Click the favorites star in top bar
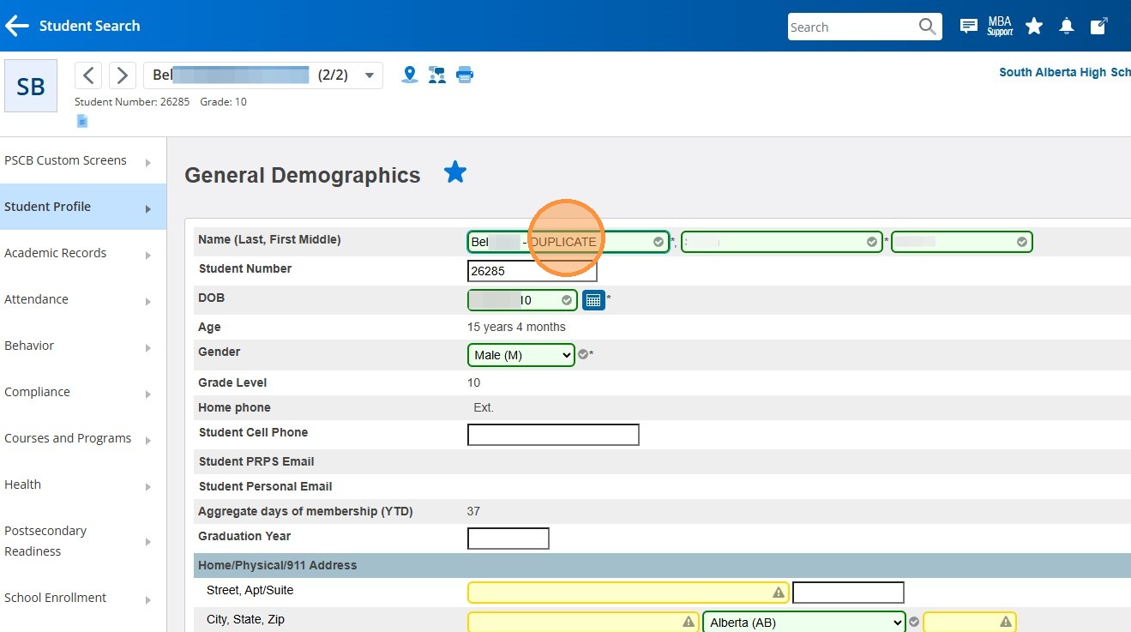The width and height of the screenshot is (1131, 632). (x=1034, y=27)
